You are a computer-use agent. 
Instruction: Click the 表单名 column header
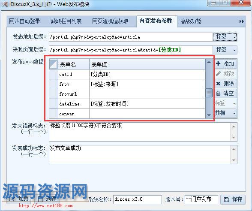point(74,64)
